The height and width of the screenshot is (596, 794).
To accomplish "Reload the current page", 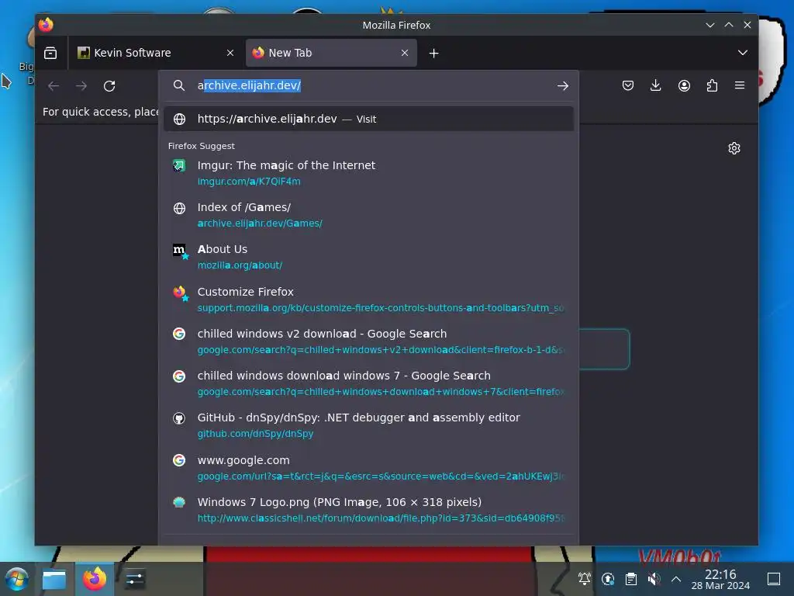I will (x=109, y=86).
